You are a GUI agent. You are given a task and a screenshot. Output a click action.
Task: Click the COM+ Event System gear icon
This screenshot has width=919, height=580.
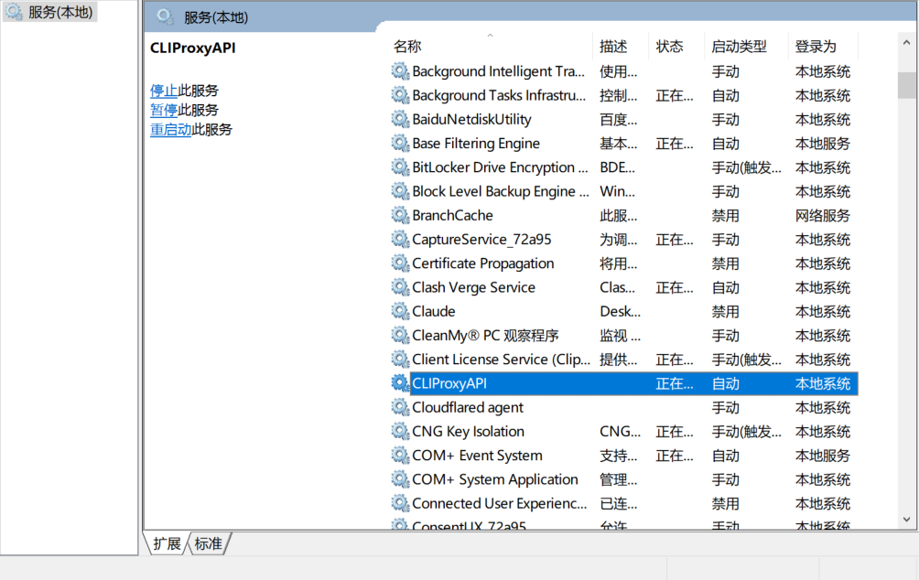(x=400, y=456)
